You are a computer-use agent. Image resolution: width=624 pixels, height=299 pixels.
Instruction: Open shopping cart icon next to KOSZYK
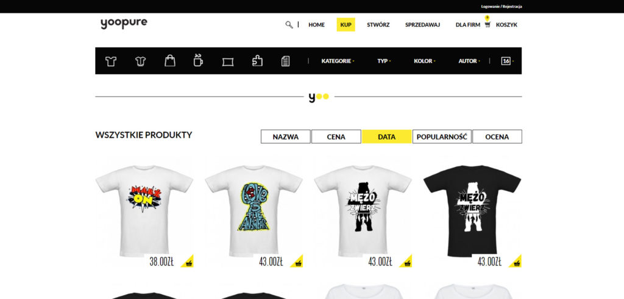[488, 25]
